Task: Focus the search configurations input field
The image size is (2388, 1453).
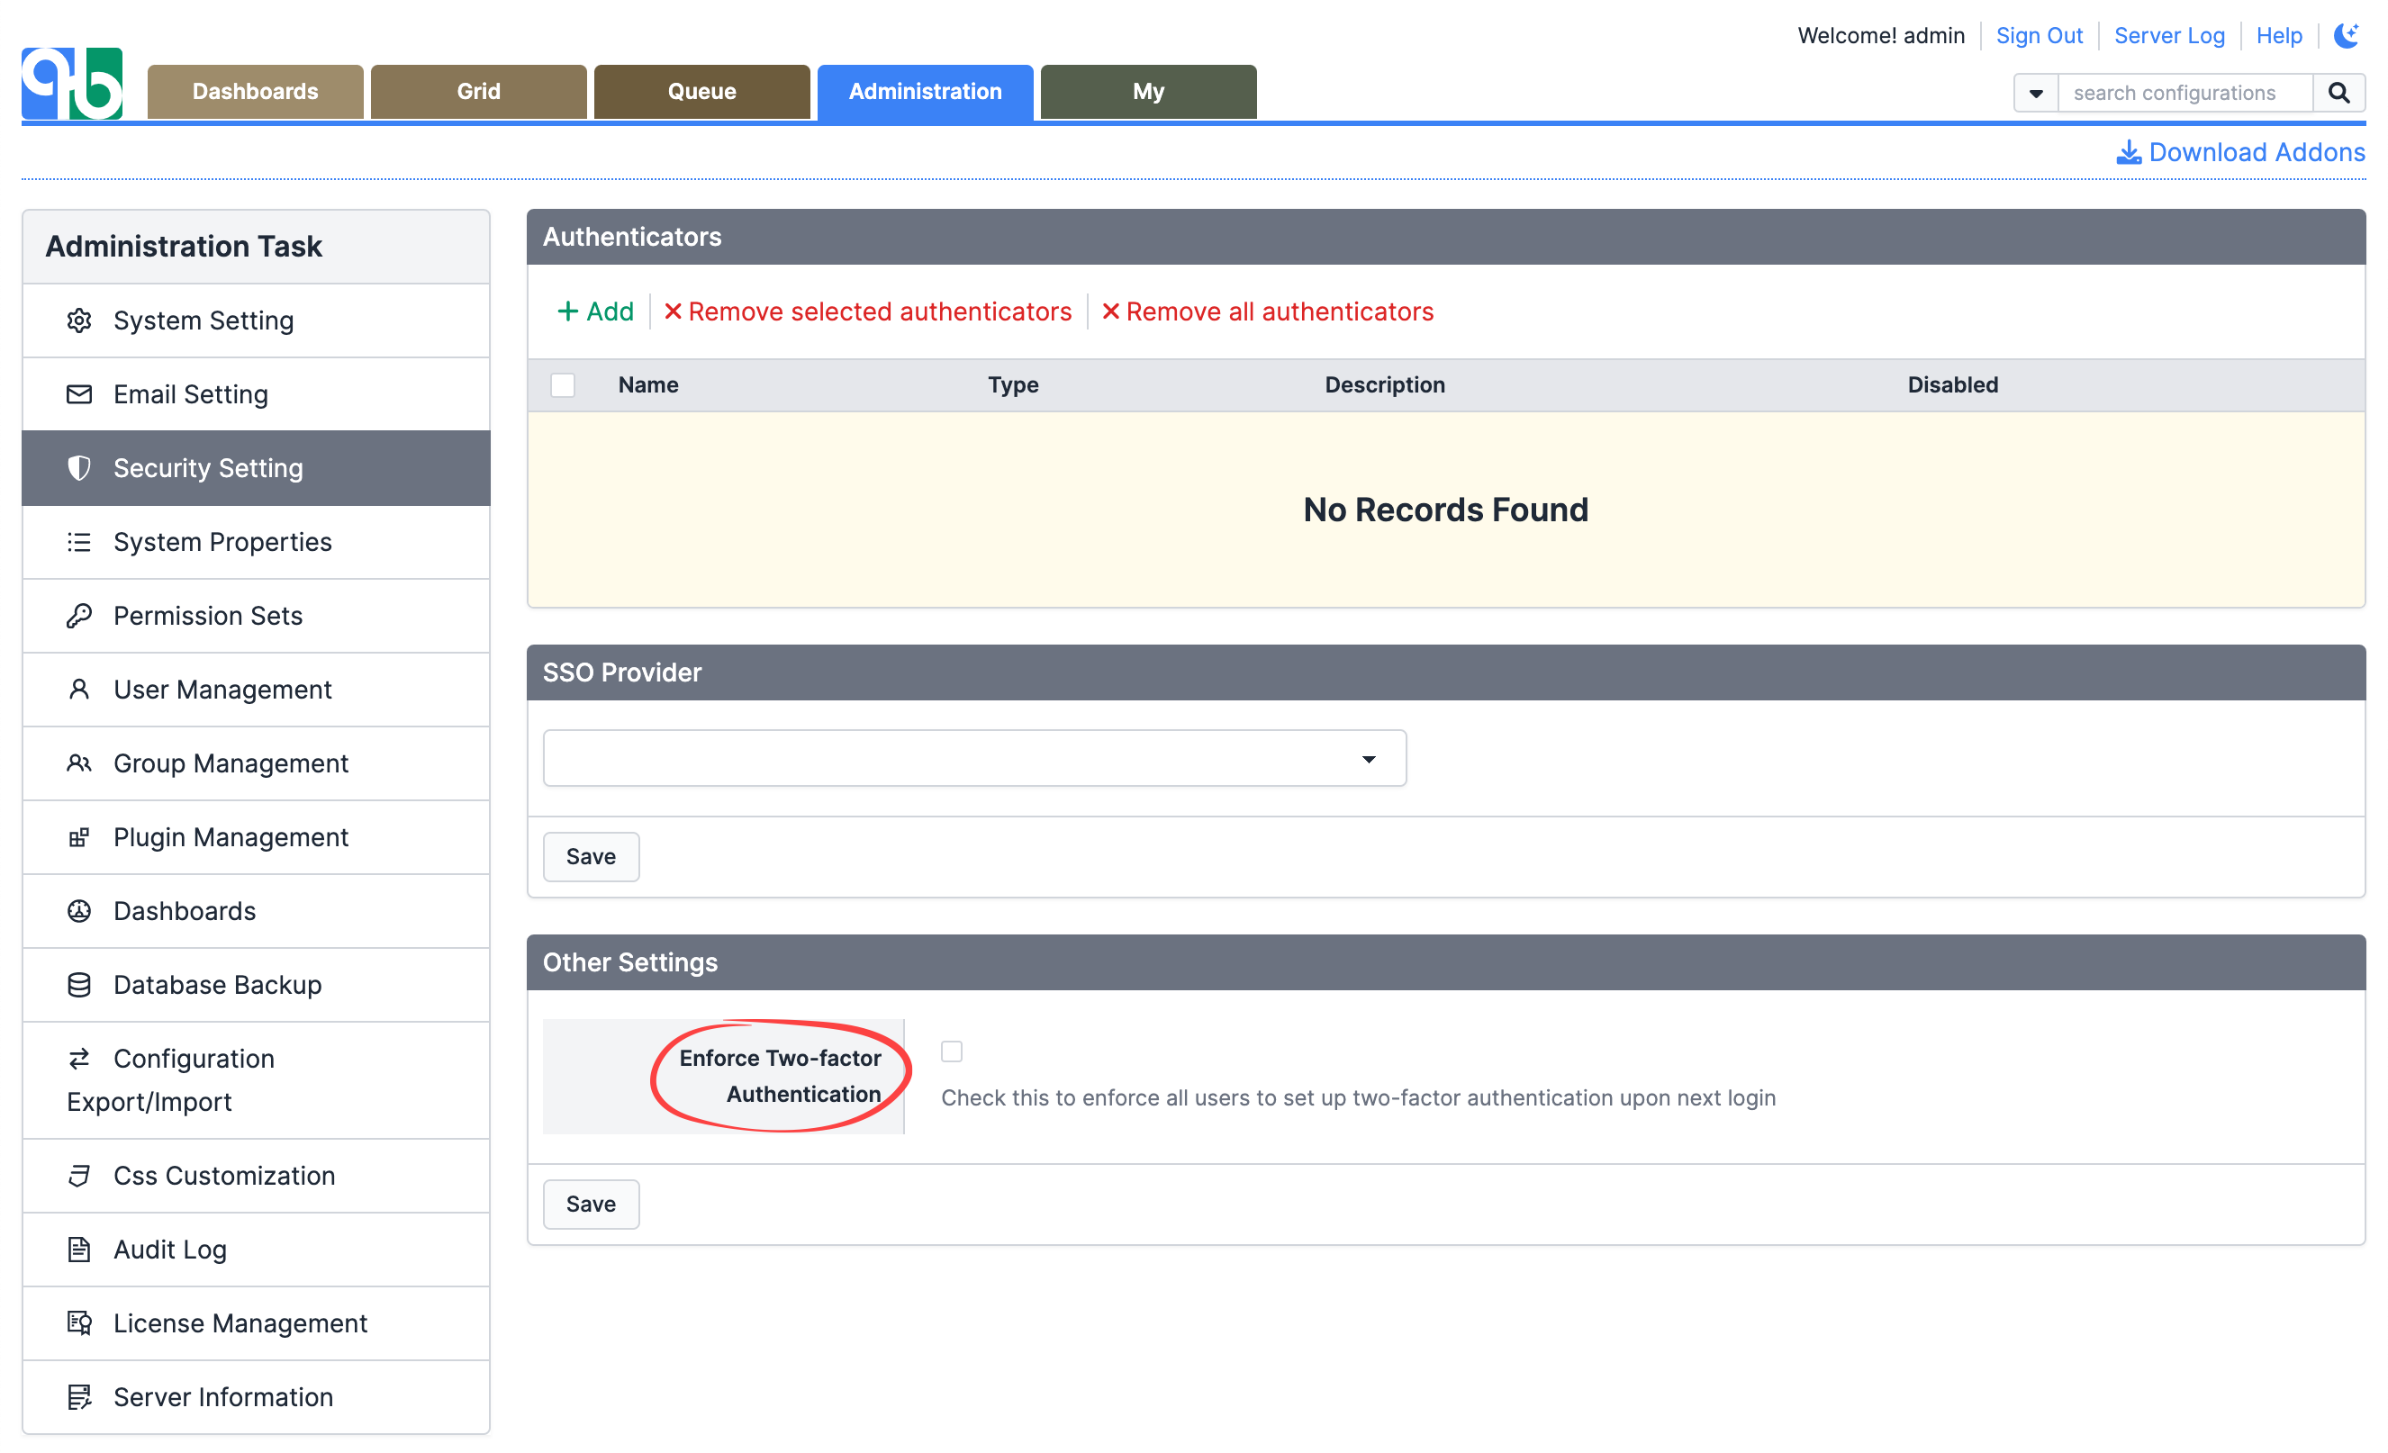Action: [2184, 93]
